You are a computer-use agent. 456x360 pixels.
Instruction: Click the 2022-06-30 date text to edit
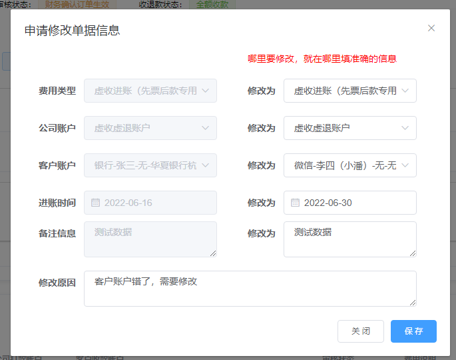328,203
